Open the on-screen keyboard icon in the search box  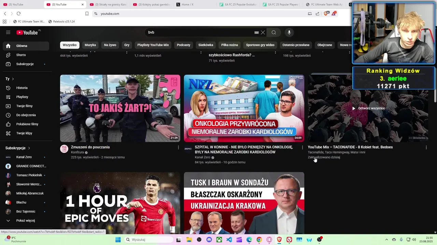[256, 32]
